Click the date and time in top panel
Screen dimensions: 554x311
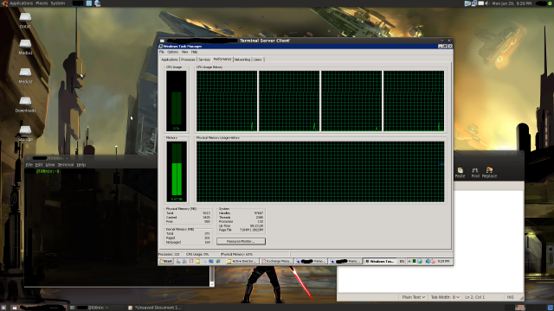pyautogui.click(x=512, y=3)
